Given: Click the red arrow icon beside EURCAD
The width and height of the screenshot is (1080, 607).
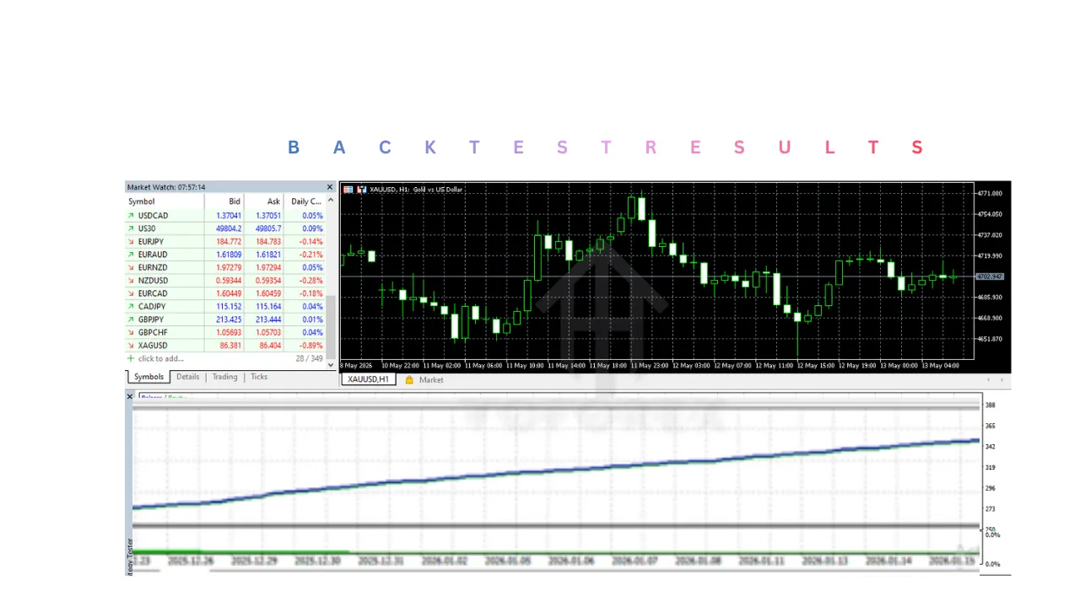Looking at the screenshot, I should [x=131, y=293].
